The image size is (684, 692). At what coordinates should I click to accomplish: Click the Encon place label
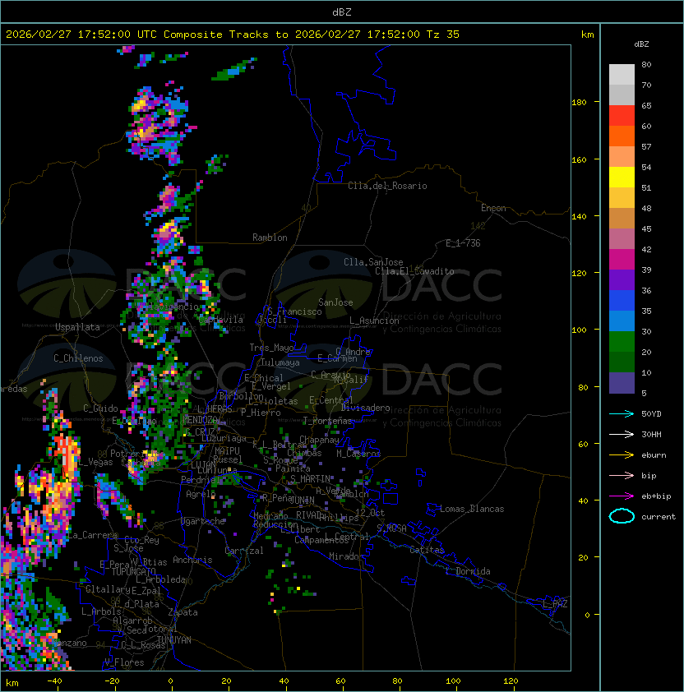pyautogui.click(x=493, y=208)
